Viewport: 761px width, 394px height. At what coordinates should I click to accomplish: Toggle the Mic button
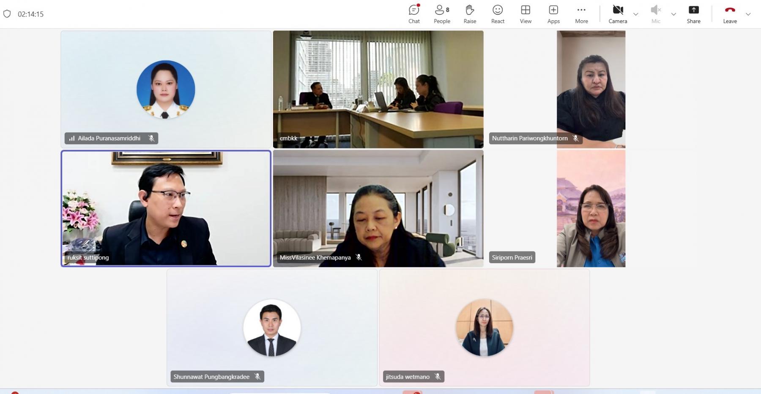pos(656,14)
